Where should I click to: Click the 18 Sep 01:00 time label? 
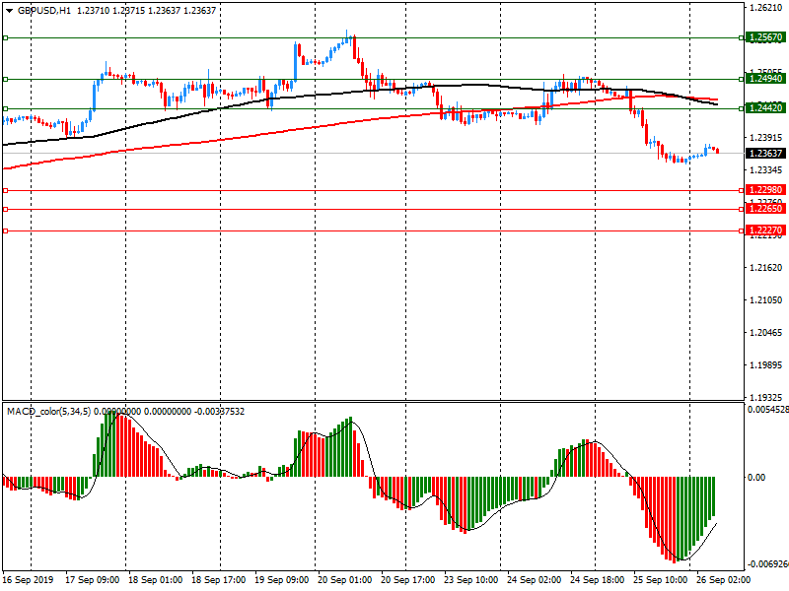(x=156, y=580)
